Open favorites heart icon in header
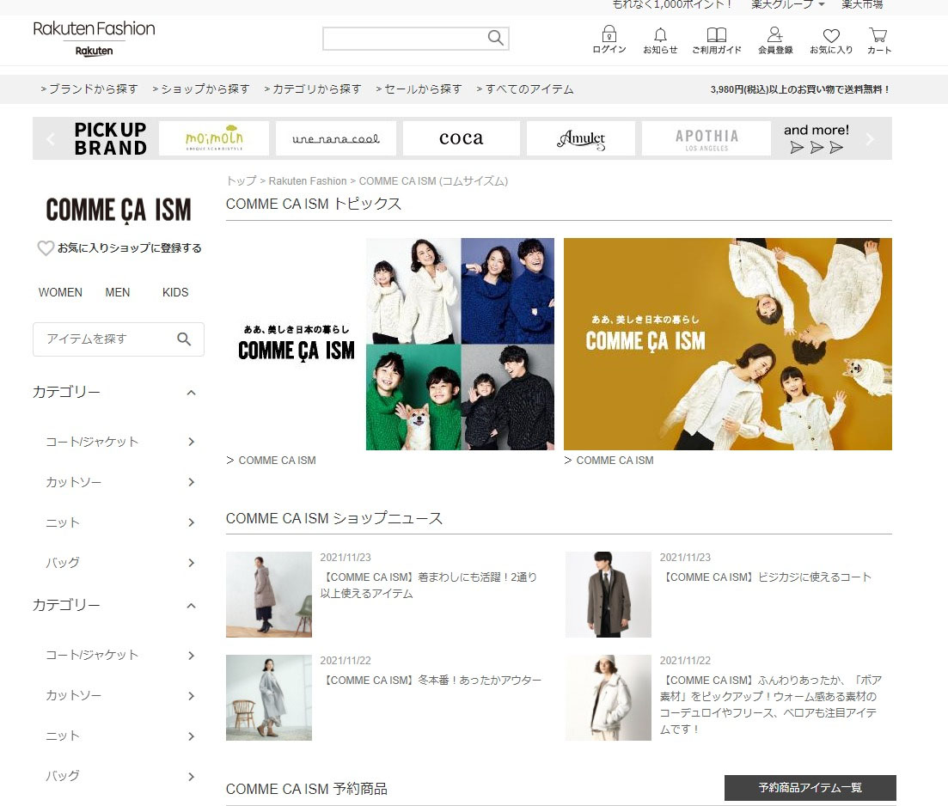 point(831,35)
